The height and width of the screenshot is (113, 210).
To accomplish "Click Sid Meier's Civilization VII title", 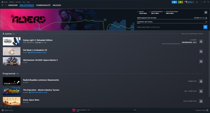I will (x=35, y=50).
